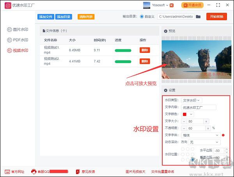Decrease opacity with minus button
The image size is (234, 177).
tap(184, 128)
